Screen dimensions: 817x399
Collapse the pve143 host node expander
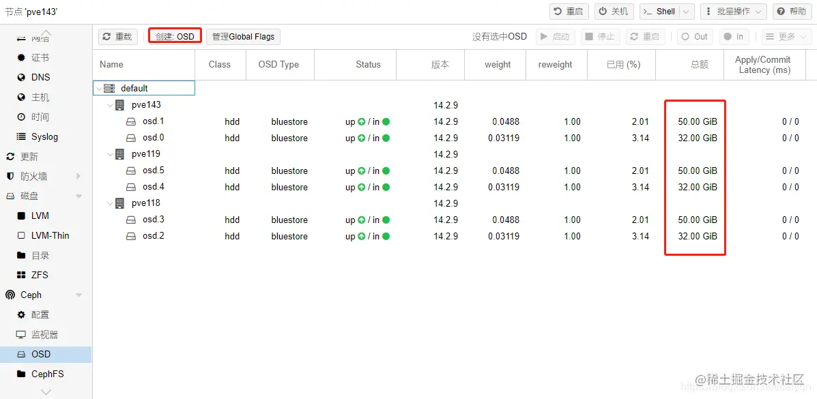pyautogui.click(x=110, y=105)
